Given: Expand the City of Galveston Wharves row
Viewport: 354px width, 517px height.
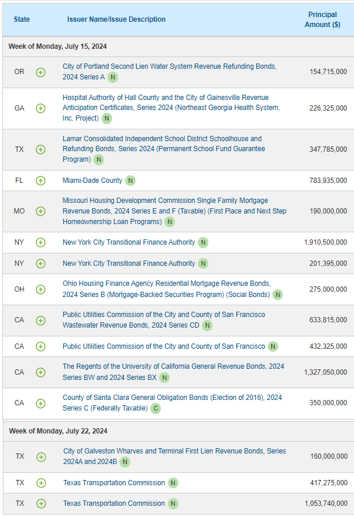Looking at the screenshot, I should [x=41, y=457].
